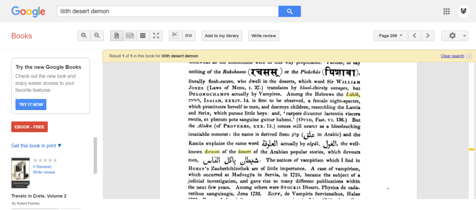The width and height of the screenshot is (476, 210).
Task: Expand Get this book in print
Action: point(36,146)
